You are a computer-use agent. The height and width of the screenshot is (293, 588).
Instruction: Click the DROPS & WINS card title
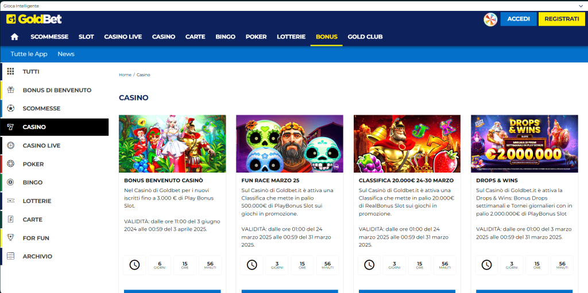tap(497, 180)
